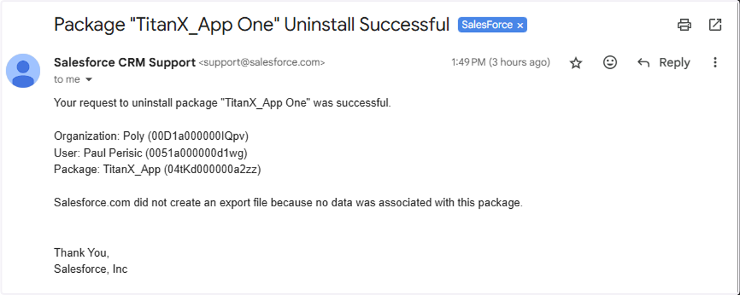Click the Reply text label
This screenshot has height=295, width=740.
tap(674, 62)
